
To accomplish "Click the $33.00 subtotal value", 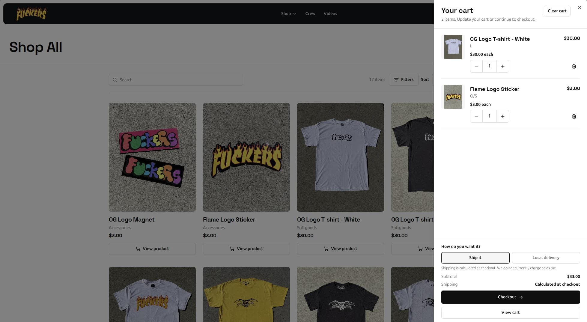I will click(573, 276).
